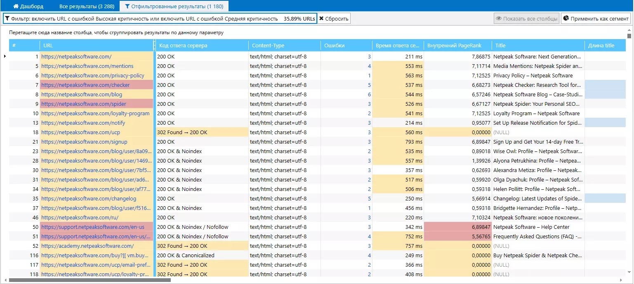Click errors count 4 in mentions row
This screenshot has width=634, height=284.
[369, 66]
